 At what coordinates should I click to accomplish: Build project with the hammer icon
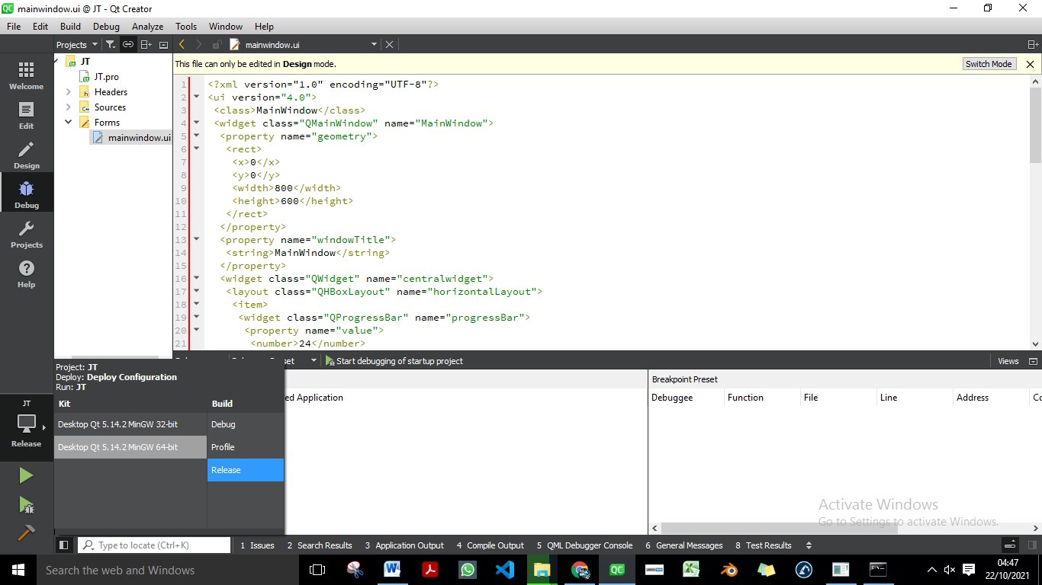tap(26, 532)
